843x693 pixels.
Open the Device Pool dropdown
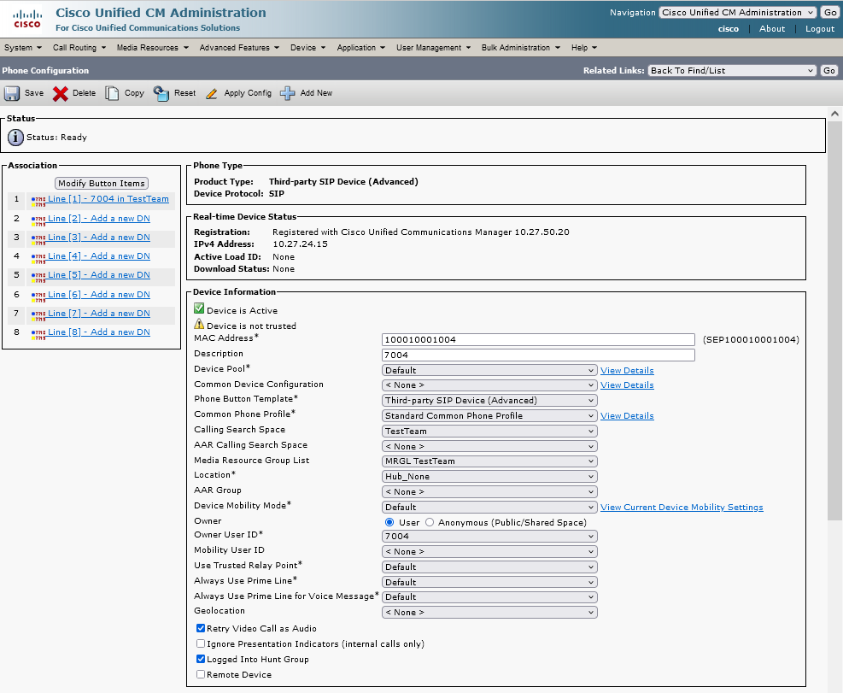[489, 370]
